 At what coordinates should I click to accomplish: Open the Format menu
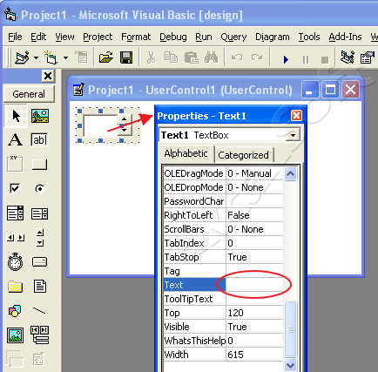(x=136, y=37)
